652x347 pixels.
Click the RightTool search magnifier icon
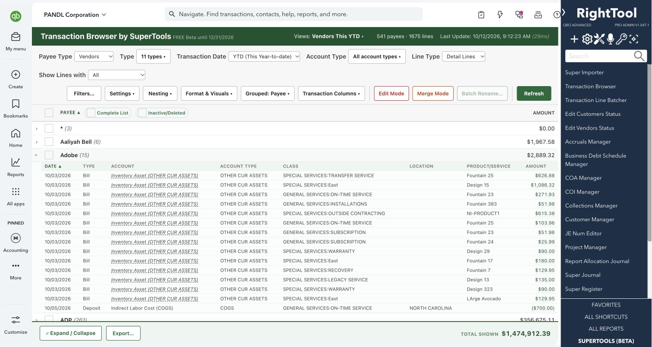click(639, 56)
